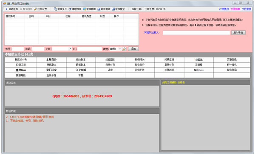The image size is (255, 155).
Task: Start auto-play with 启动挂机
Action: coord(12,9)
